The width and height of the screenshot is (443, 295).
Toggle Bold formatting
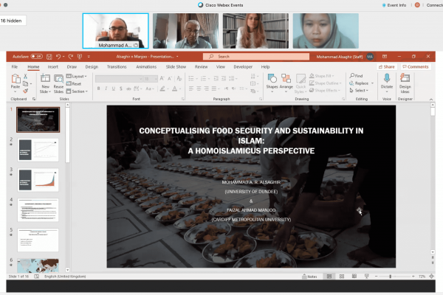point(99,88)
